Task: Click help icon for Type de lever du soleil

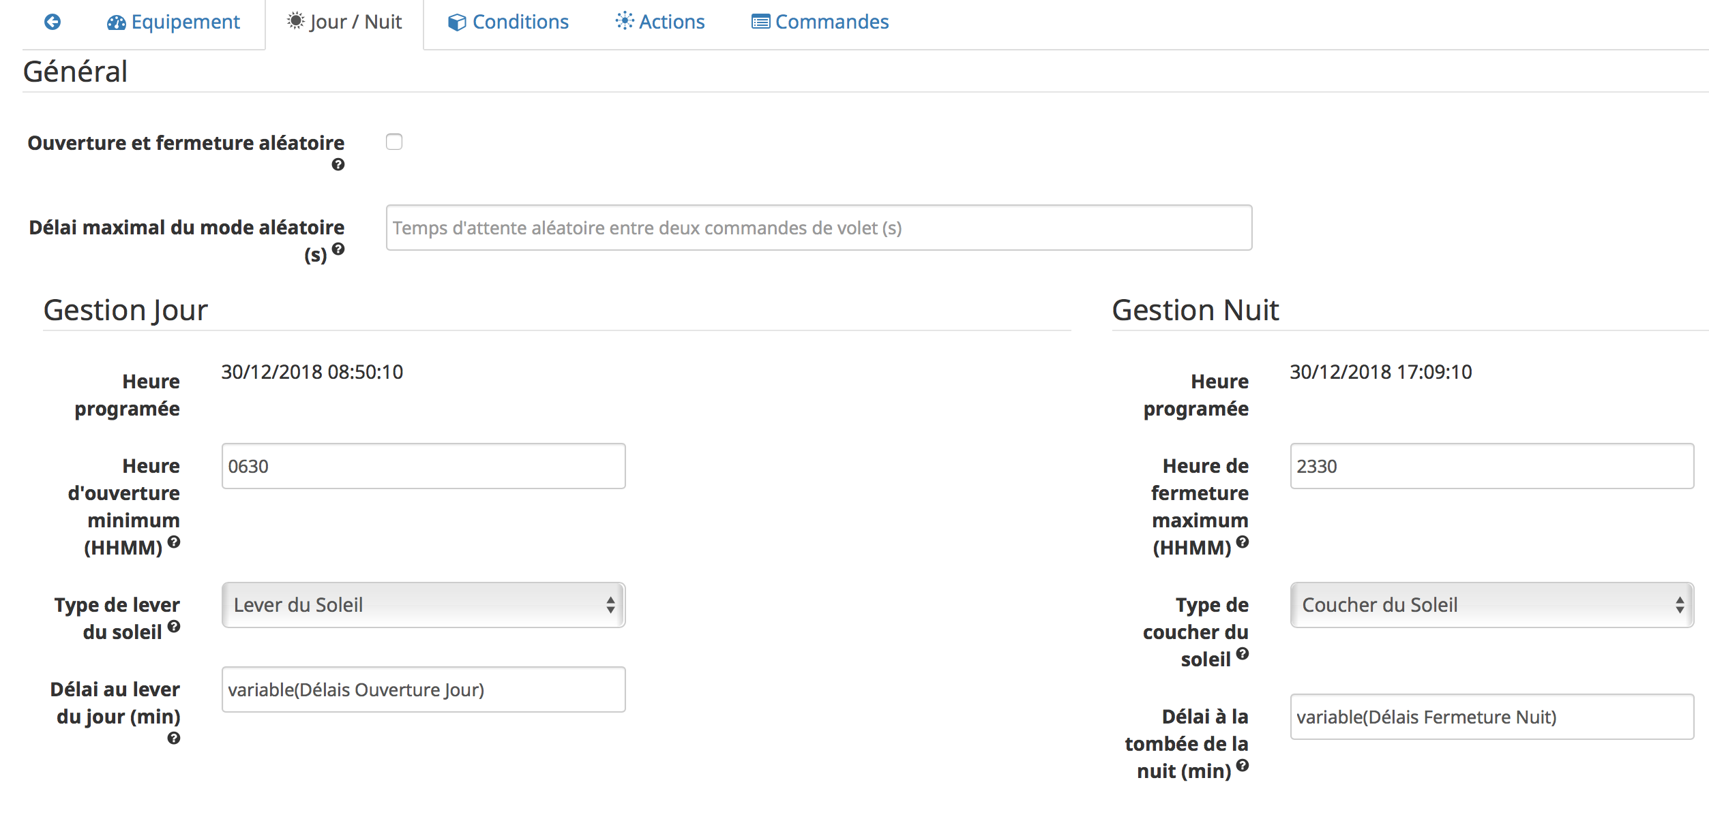Action: pyautogui.click(x=174, y=627)
